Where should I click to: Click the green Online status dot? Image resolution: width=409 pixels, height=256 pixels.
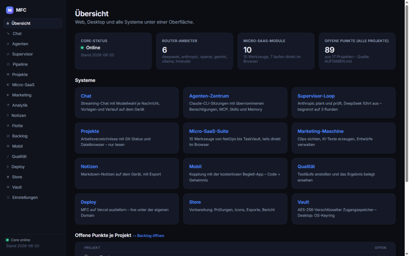coord(82,48)
